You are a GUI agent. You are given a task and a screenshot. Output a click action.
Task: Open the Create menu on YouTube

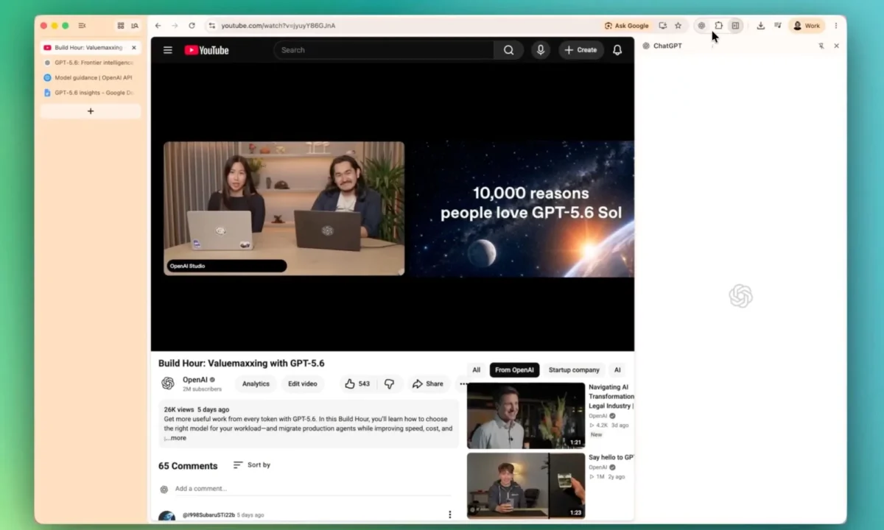(580, 50)
